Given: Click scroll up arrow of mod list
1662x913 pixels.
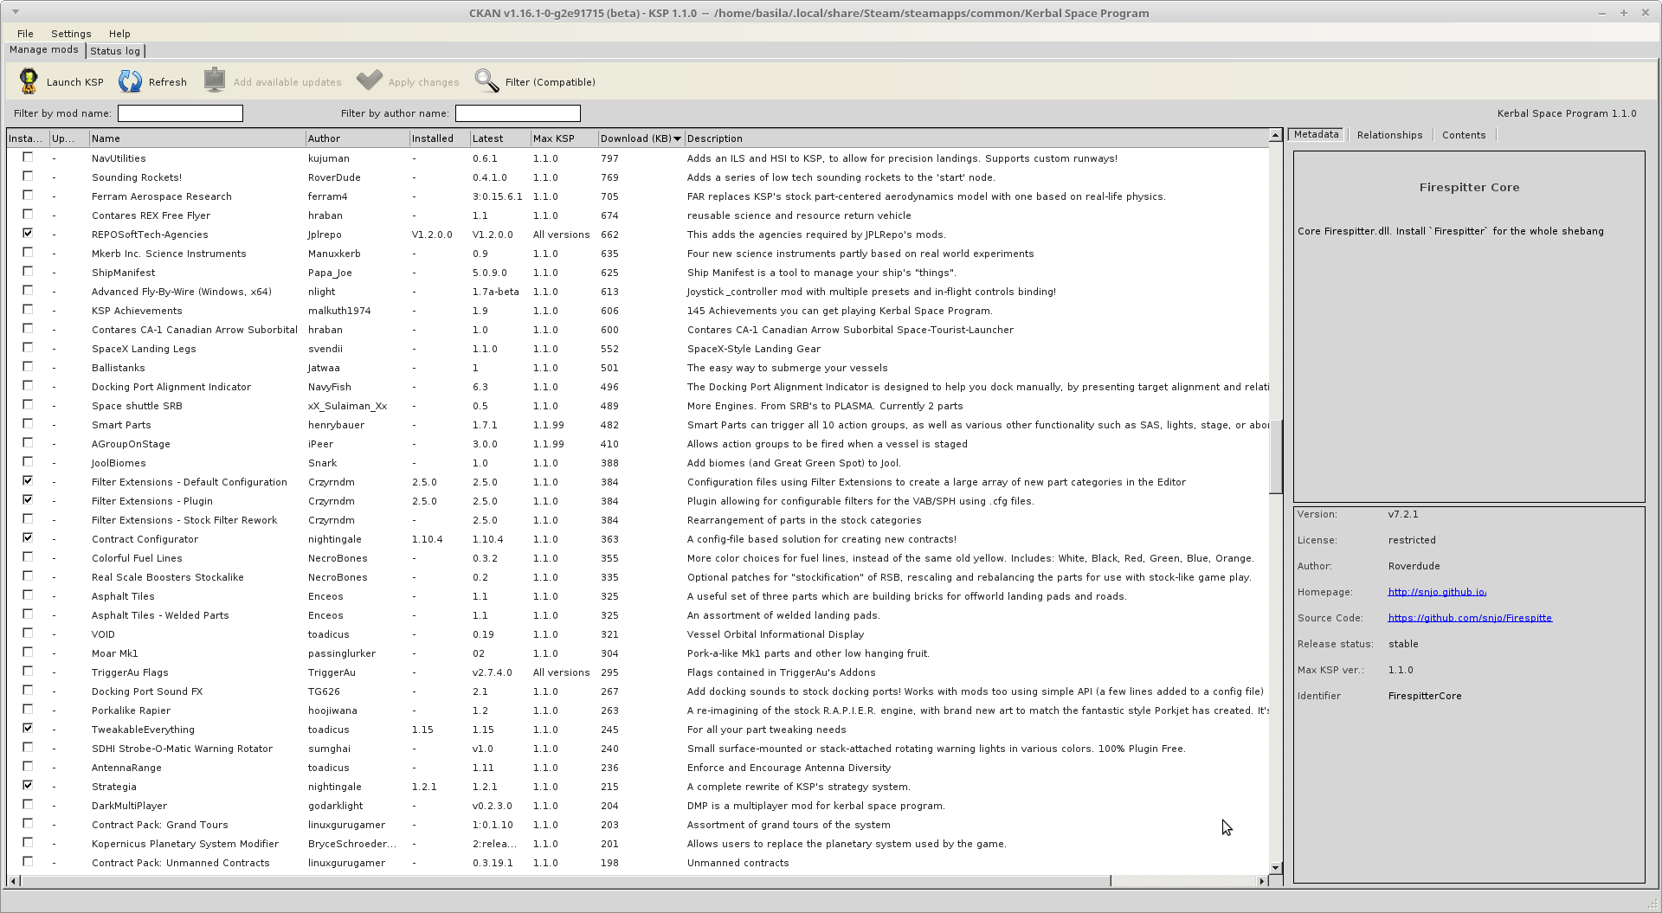Looking at the screenshot, I should click(x=1275, y=135).
